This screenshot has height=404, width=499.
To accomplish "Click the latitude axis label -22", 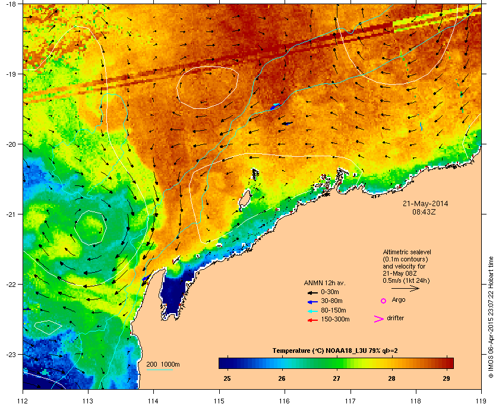I will (11, 284).
